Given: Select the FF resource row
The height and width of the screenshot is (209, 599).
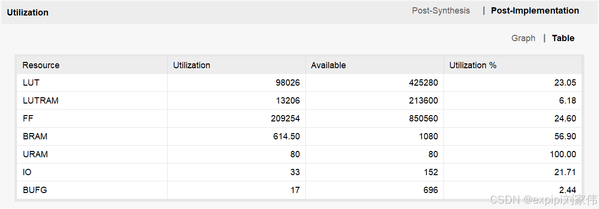Looking at the screenshot, I should coord(299,119).
